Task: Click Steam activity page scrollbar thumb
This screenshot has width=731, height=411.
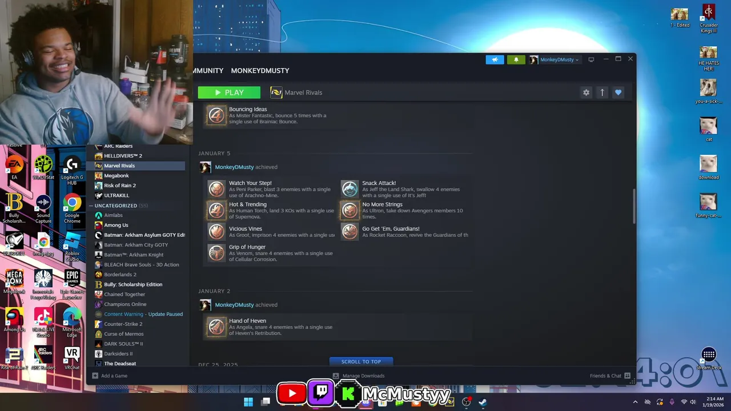Action: [633, 207]
